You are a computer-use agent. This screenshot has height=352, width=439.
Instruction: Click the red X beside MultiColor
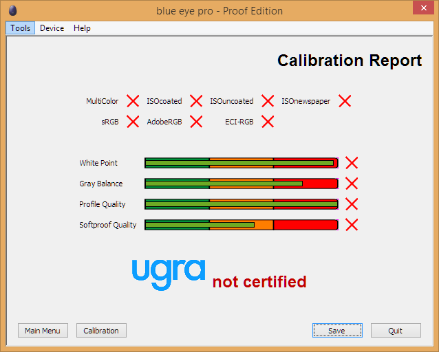pyautogui.click(x=133, y=101)
